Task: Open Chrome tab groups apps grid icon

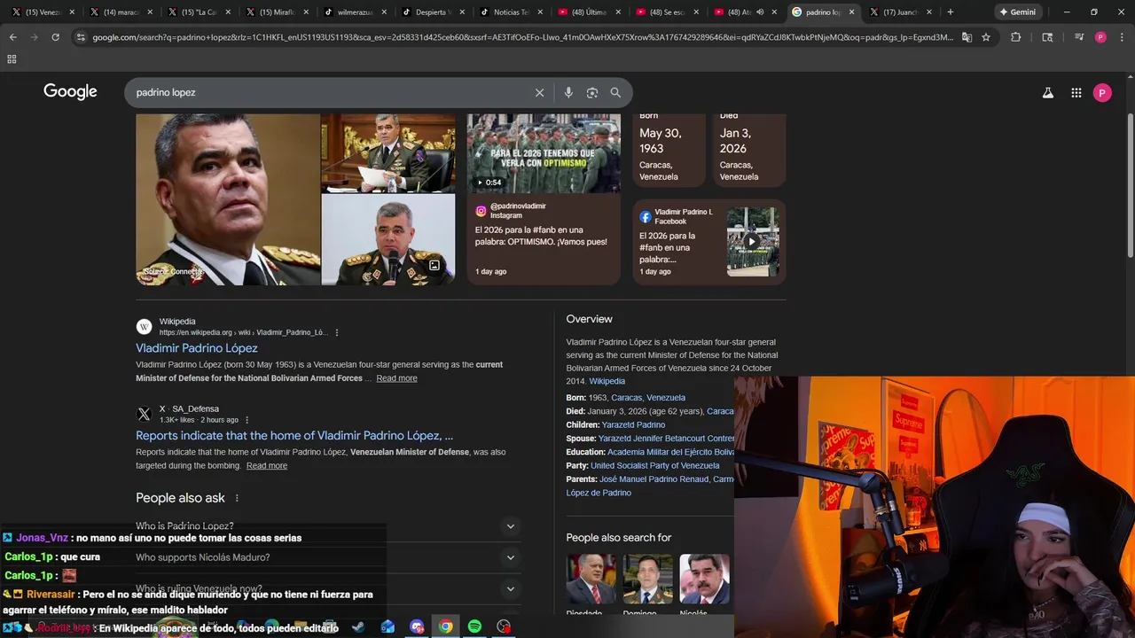Action: tap(12, 58)
